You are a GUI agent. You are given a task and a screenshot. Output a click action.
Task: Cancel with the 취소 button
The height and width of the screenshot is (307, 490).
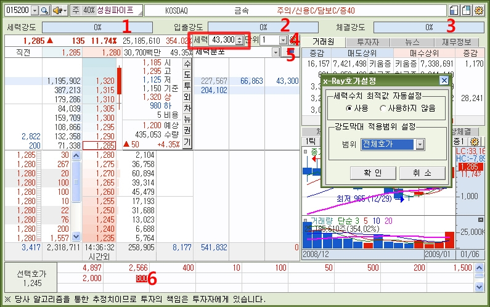tap(422, 173)
